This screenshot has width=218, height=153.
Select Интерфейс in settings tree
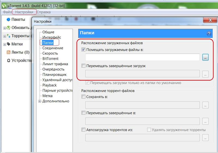click(52, 37)
